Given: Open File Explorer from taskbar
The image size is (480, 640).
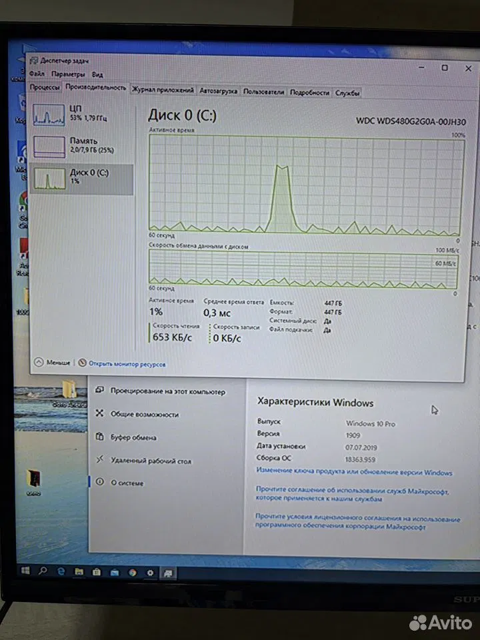Looking at the screenshot, I should point(79,572).
